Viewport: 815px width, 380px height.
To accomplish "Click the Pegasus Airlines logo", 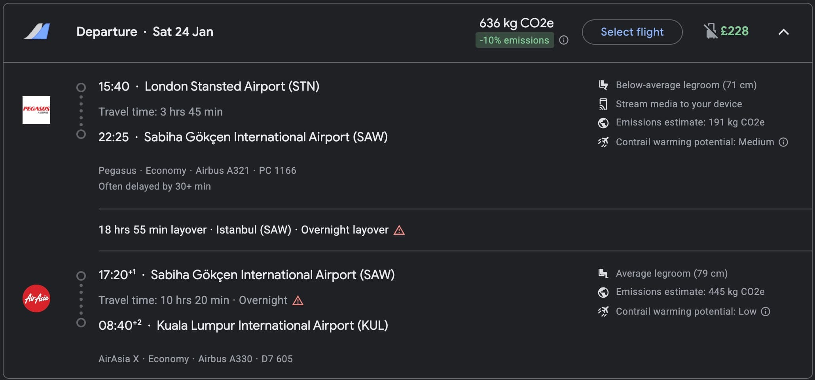I will point(36,110).
